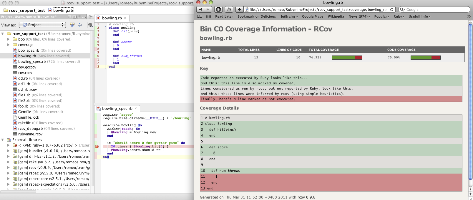Click the Autoscroll from Source icon

72,25
